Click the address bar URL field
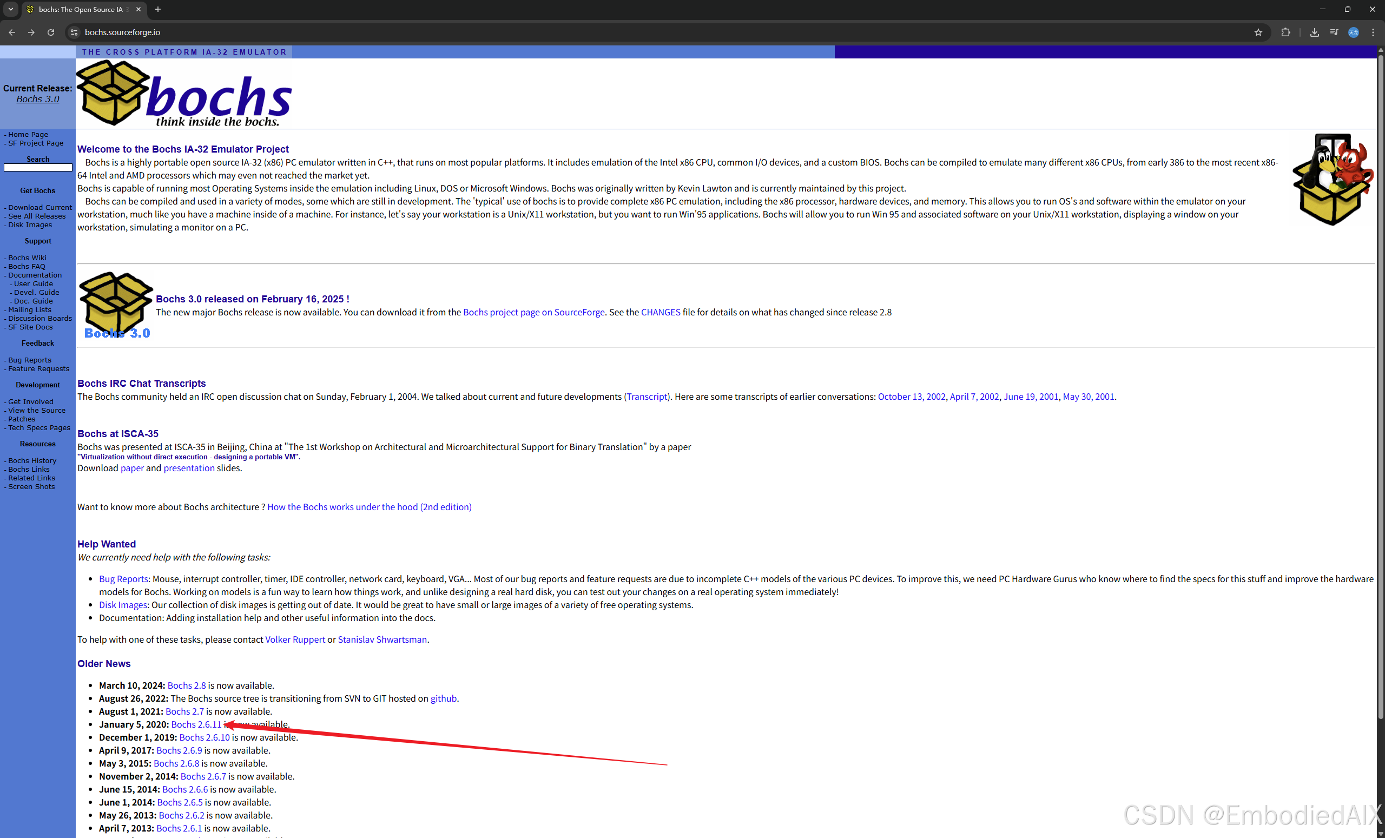 (x=663, y=32)
